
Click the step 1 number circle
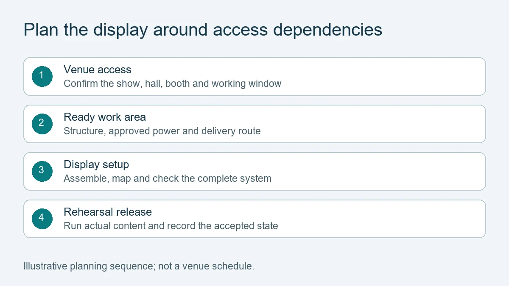pyautogui.click(x=42, y=76)
